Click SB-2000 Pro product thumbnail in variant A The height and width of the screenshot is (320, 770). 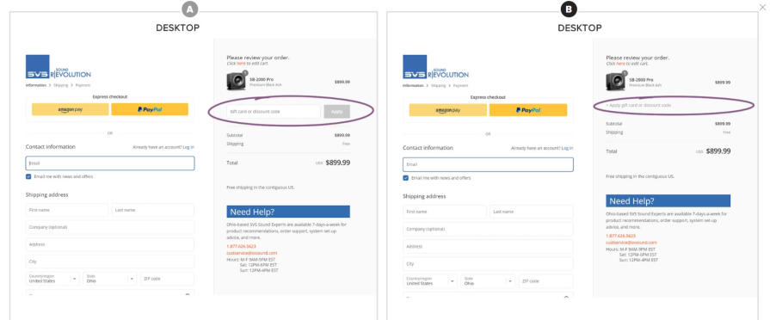coord(237,82)
